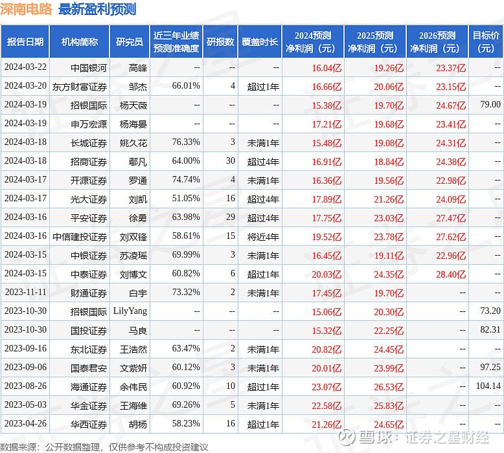This screenshot has height=453, width=504.
Task: Click the 最新盈利预测 heading
Action: [97, 9]
